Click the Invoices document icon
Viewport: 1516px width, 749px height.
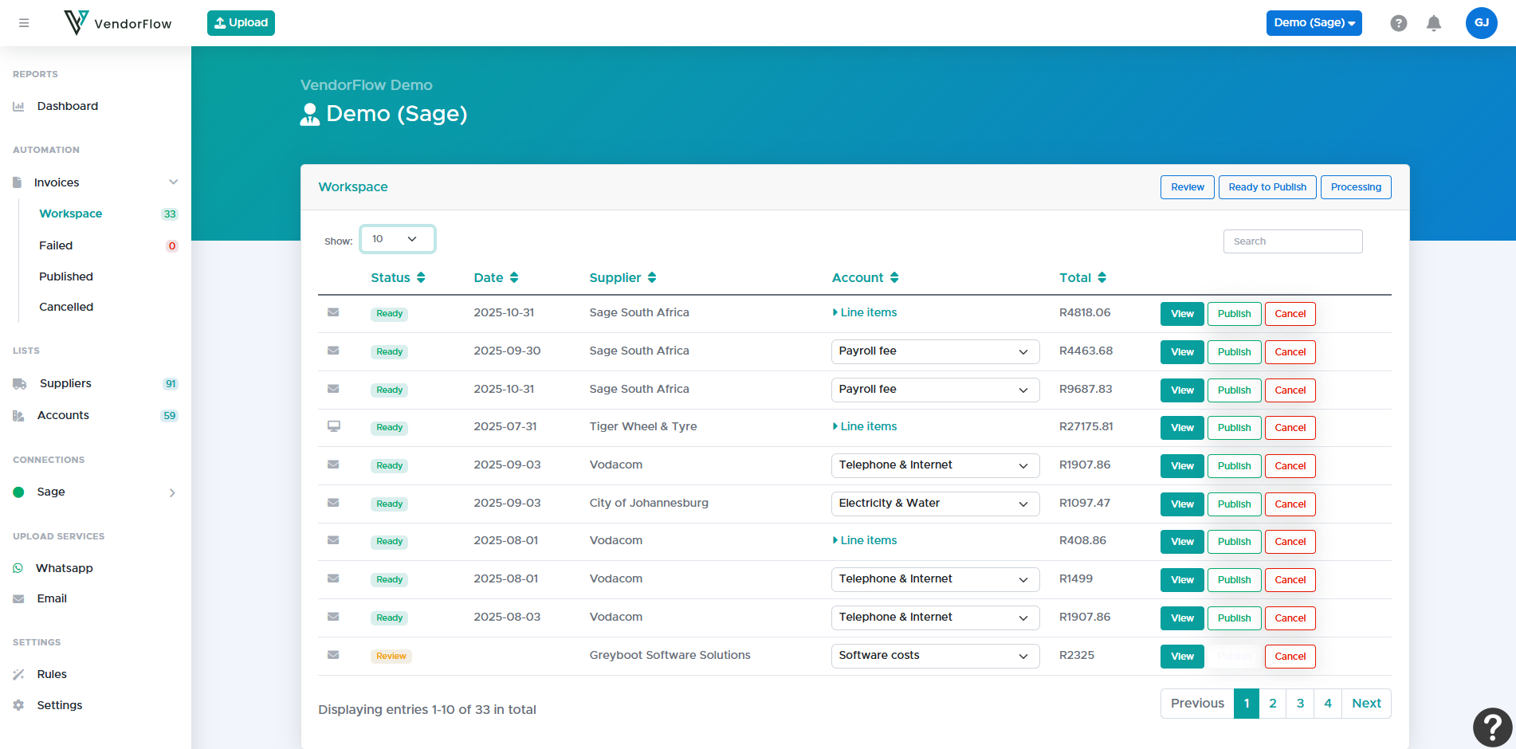click(17, 182)
